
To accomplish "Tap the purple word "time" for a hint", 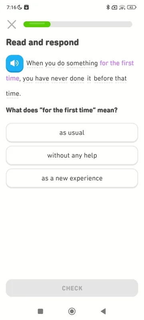I will point(13,78).
